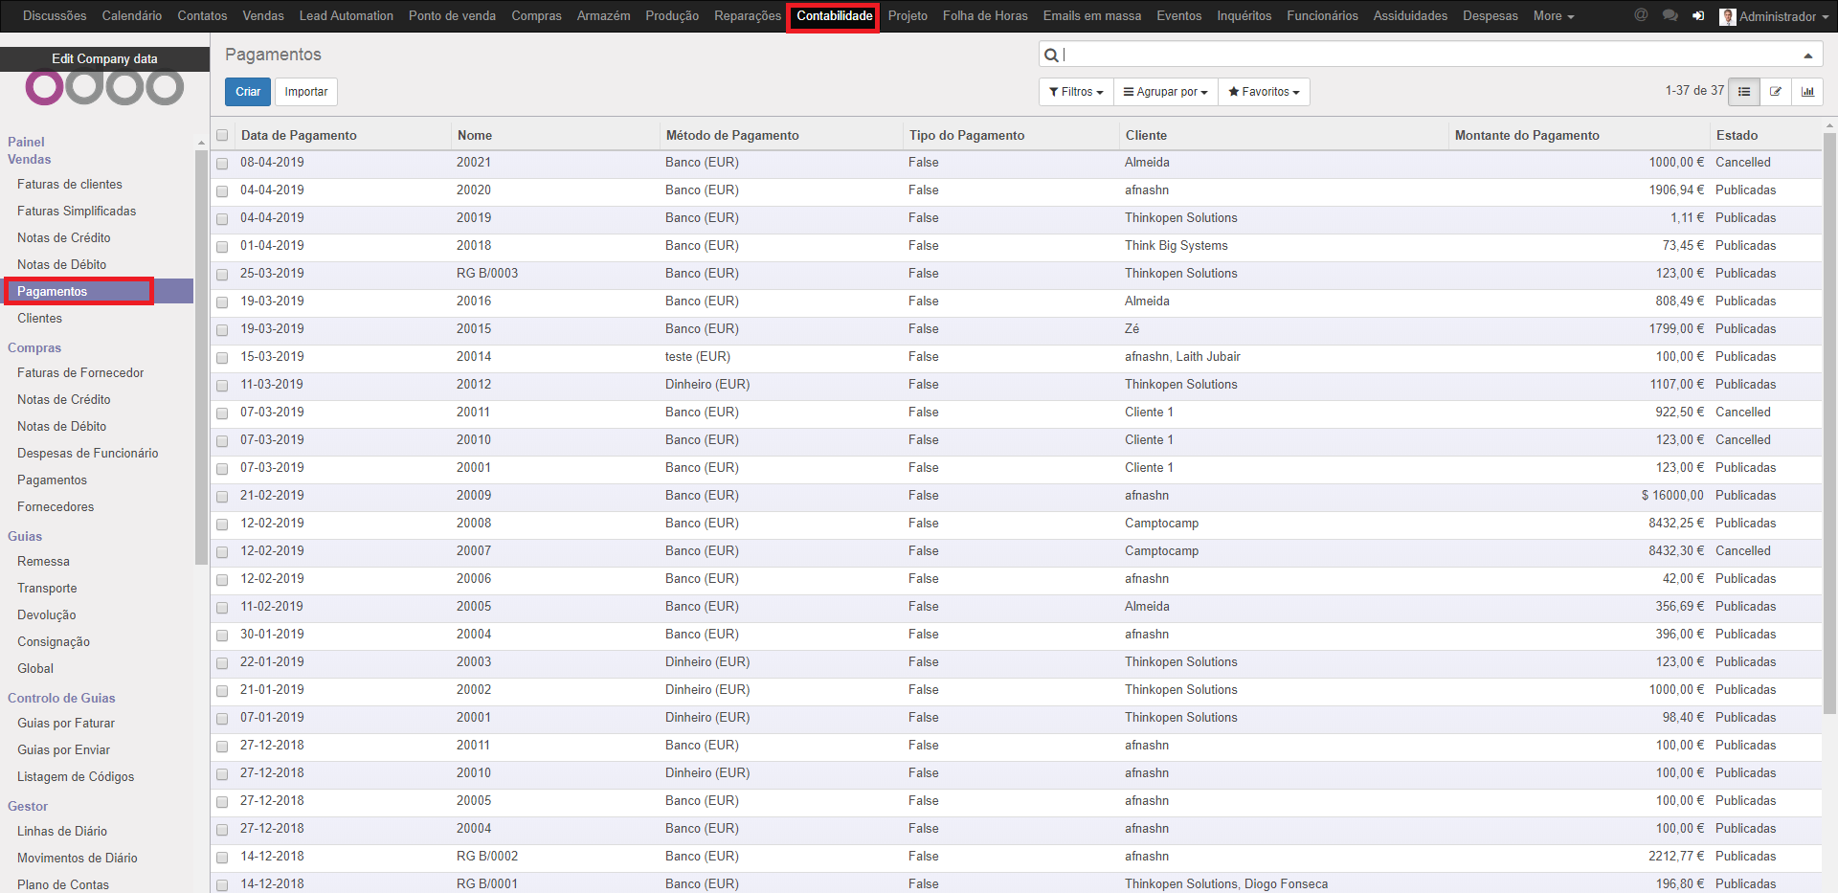Open Movimentos de Diário in sidebar
1838x893 pixels.
[78, 858]
